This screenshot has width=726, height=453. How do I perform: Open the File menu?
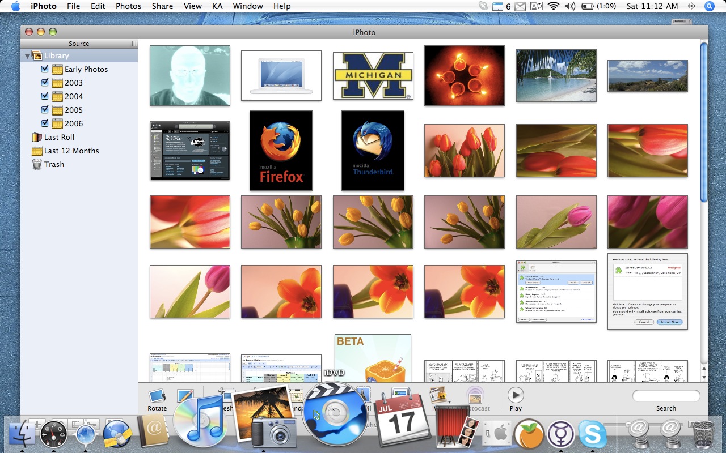[x=73, y=6]
